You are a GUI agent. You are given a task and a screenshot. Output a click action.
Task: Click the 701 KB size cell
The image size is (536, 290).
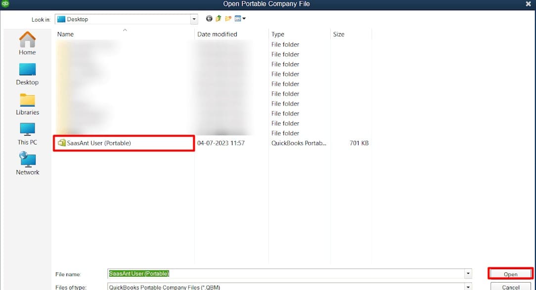tap(359, 143)
